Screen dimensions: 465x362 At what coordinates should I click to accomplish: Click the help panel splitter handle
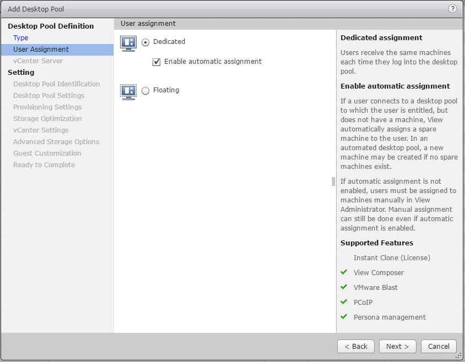(333, 182)
